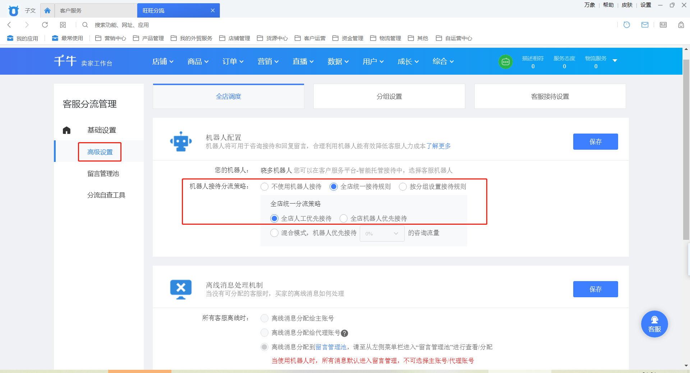The image size is (690, 373).
Task: Click the question mark help icon after 代理账号
Action: (344, 333)
